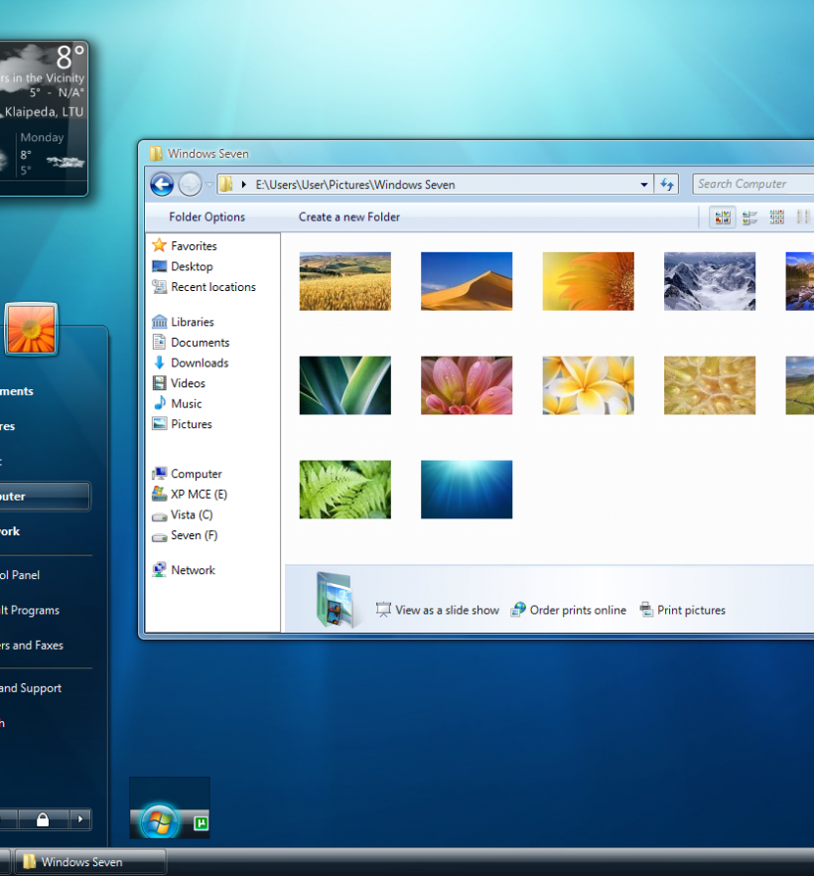Select the green fern wallpaper thumbnail

click(x=344, y=489)
